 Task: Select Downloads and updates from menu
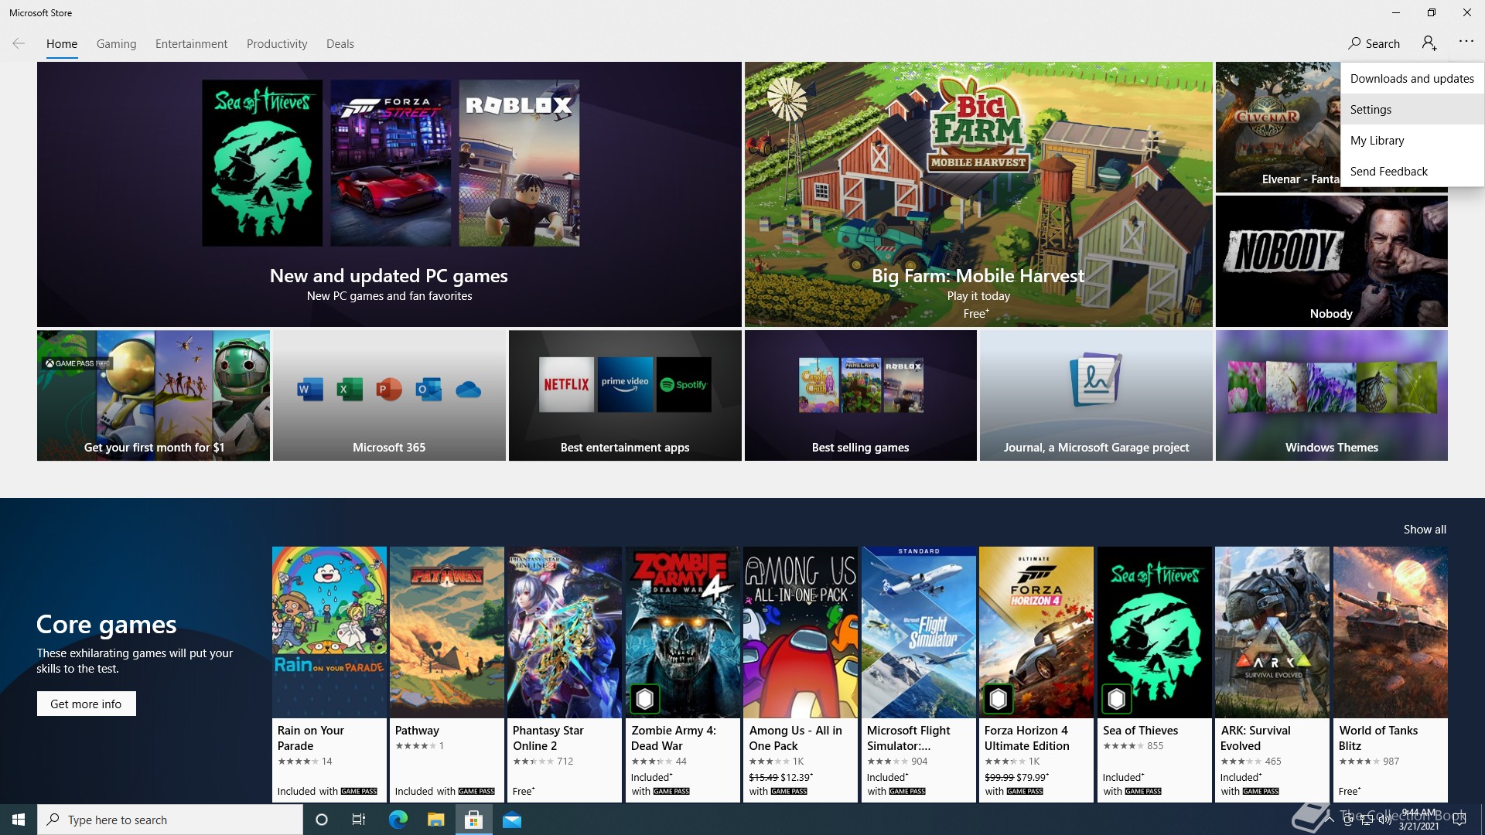(x=1412, y=78)
